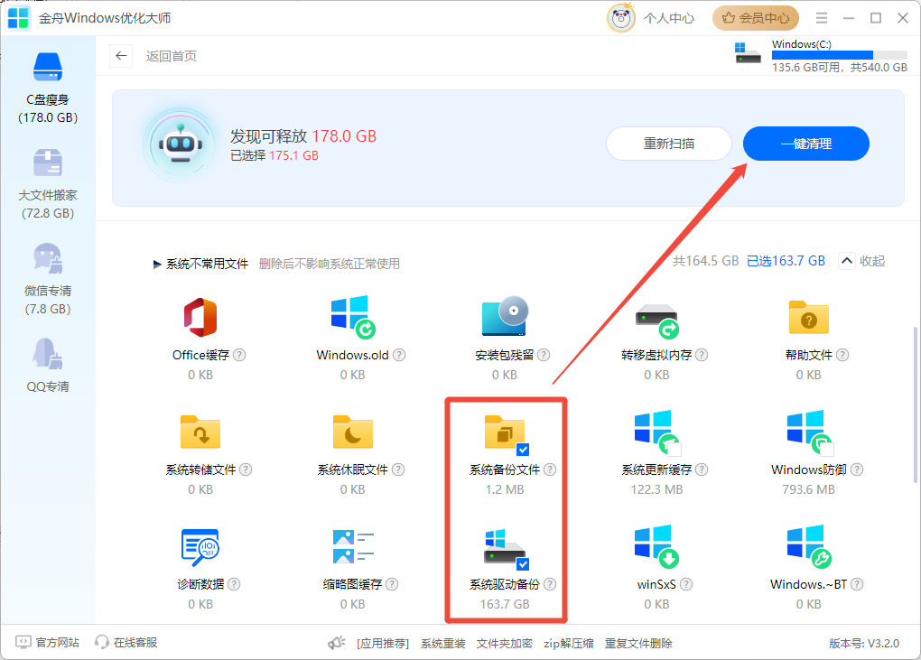Click the 系统驱动备份 drive icon
921x660 pixels.
[505, 547]
